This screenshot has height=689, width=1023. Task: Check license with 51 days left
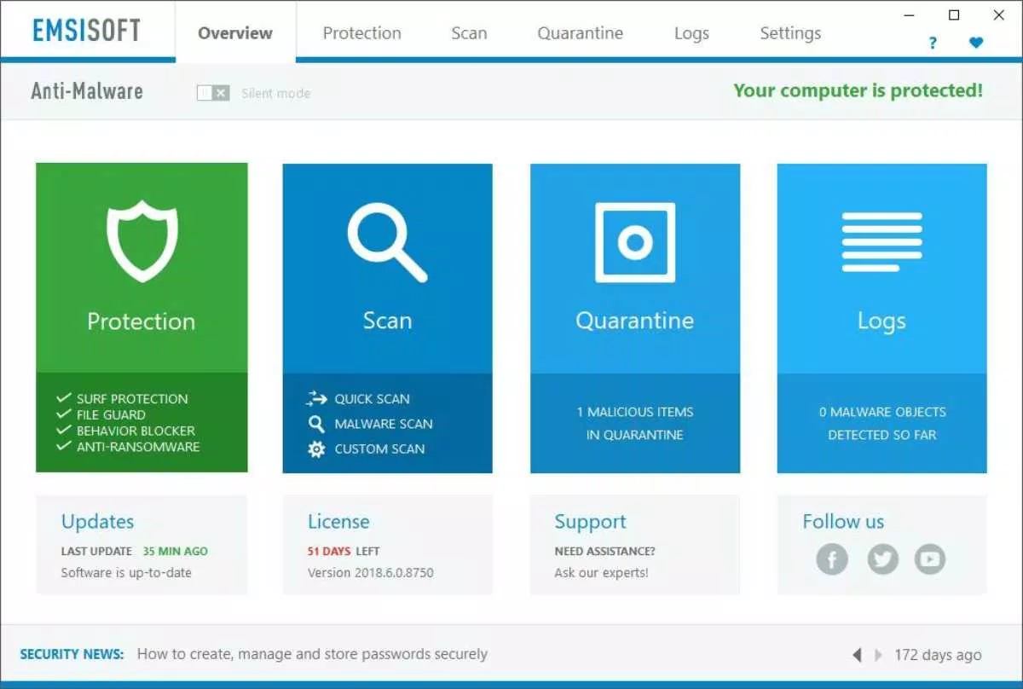pyautogui.click(x=344, y=551)
